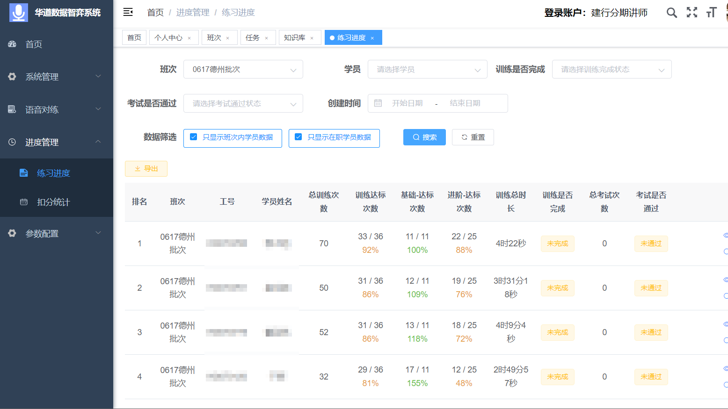Click the blue 搜索 button
The width and height of the screenshot is (728, 409).
pyautogui.click(x=424, y=137)
